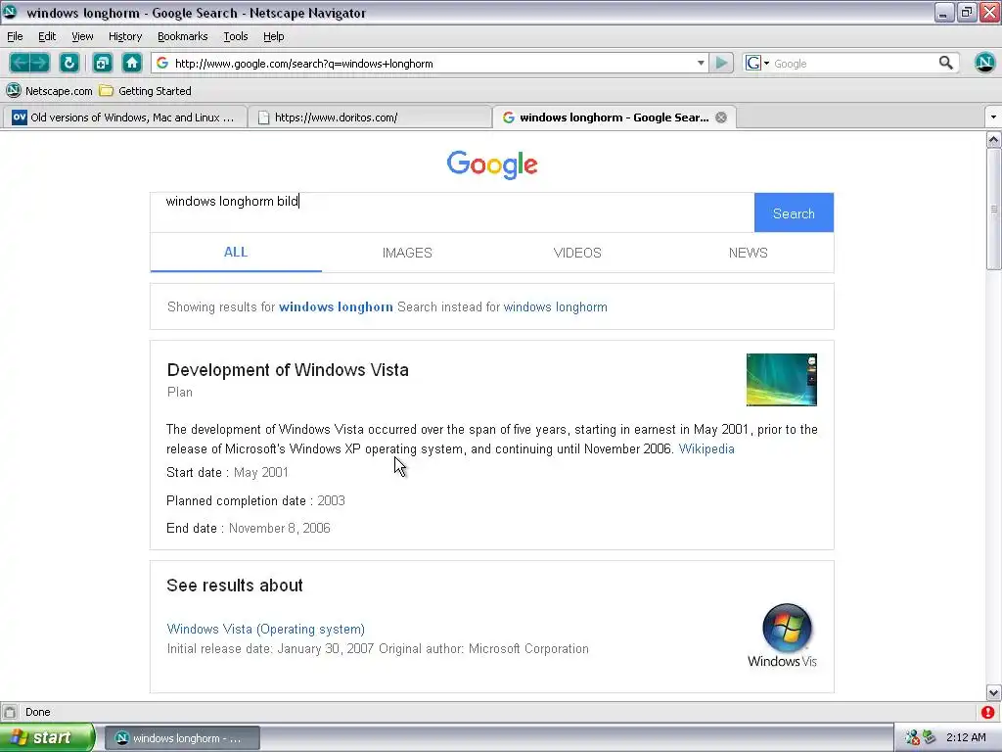Screen dimensions: 1002x752
Task: Select the ALL results tab
Action: pos(236,253)
